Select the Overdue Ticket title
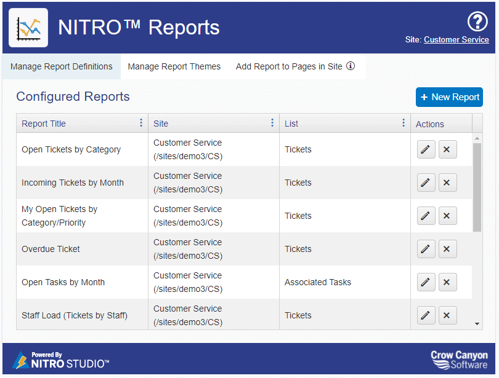Image resolution: width=499 pixels, height=378 pixels. (x=51, y=249)
